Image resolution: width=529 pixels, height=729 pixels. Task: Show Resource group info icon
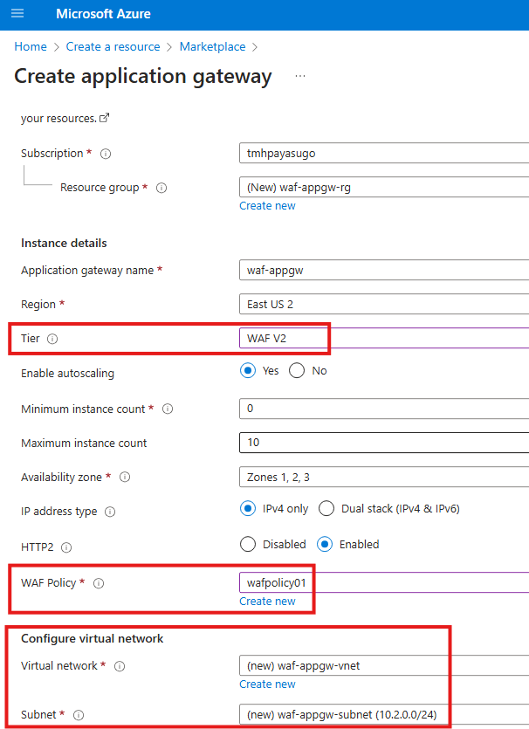pyautogui.click(x=161, y=188)
